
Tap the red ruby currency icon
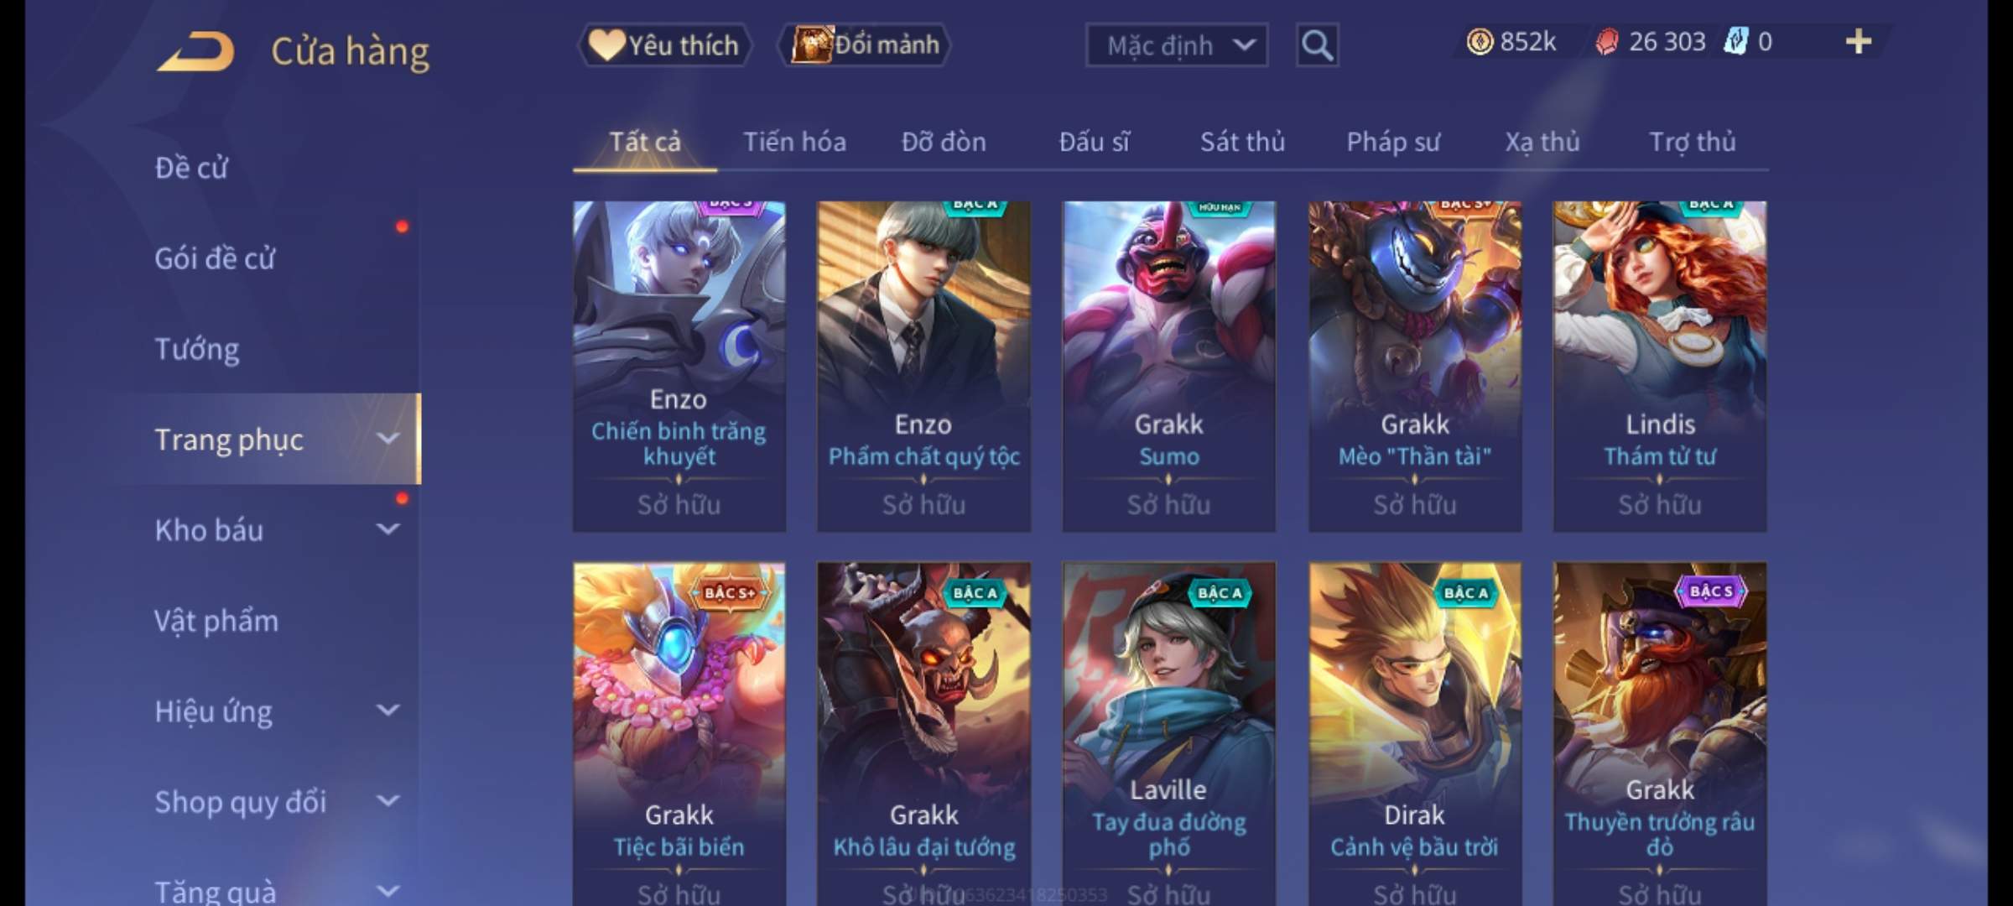pos(1606,41)
